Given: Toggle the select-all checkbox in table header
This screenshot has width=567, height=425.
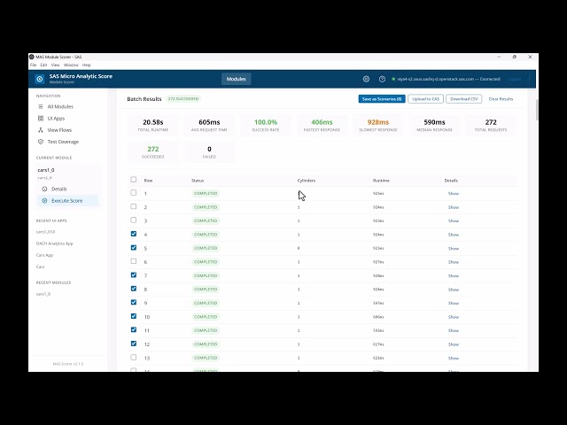Looking at the screenshot, I should 134,180.
